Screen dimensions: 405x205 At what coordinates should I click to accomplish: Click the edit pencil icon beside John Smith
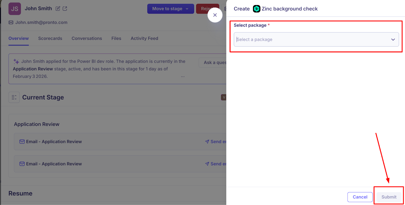coord(58,9)
